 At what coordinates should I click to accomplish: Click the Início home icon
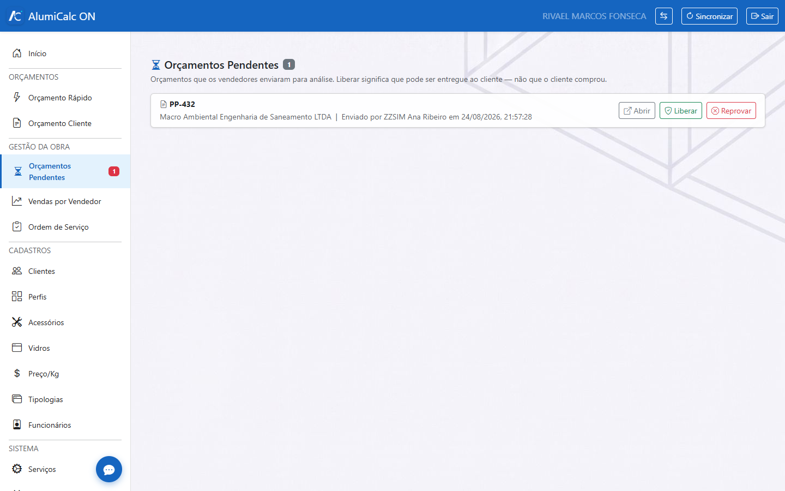tap(17, 53)
